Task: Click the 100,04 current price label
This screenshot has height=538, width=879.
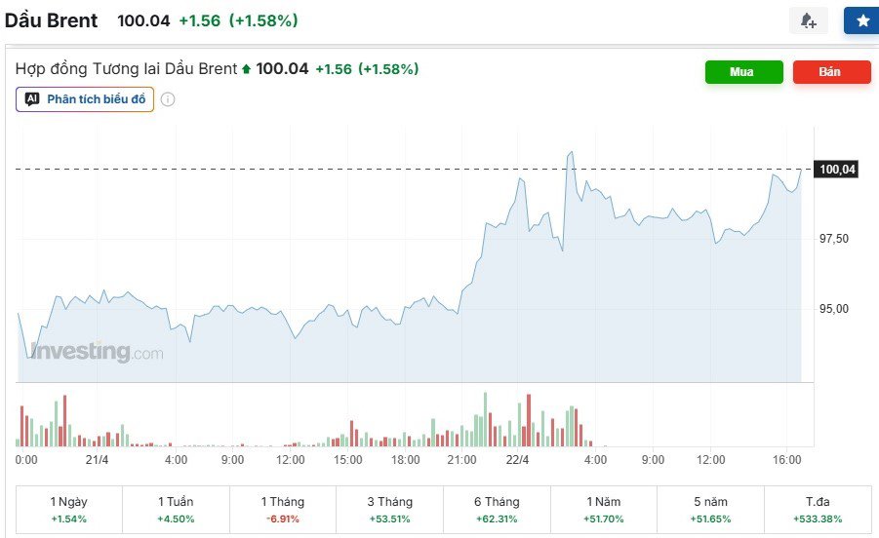Action: (x=837, y=170)
